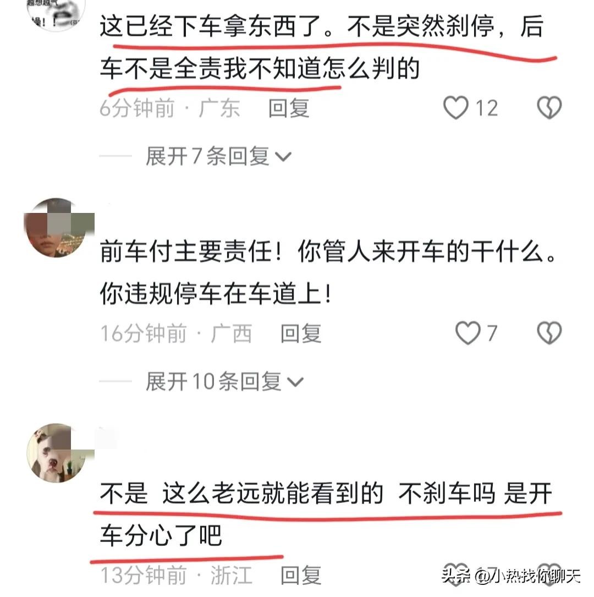The image size is (594, 597).
Task: Dislike the Guangdong comment with broken heart
Action: 549,107
